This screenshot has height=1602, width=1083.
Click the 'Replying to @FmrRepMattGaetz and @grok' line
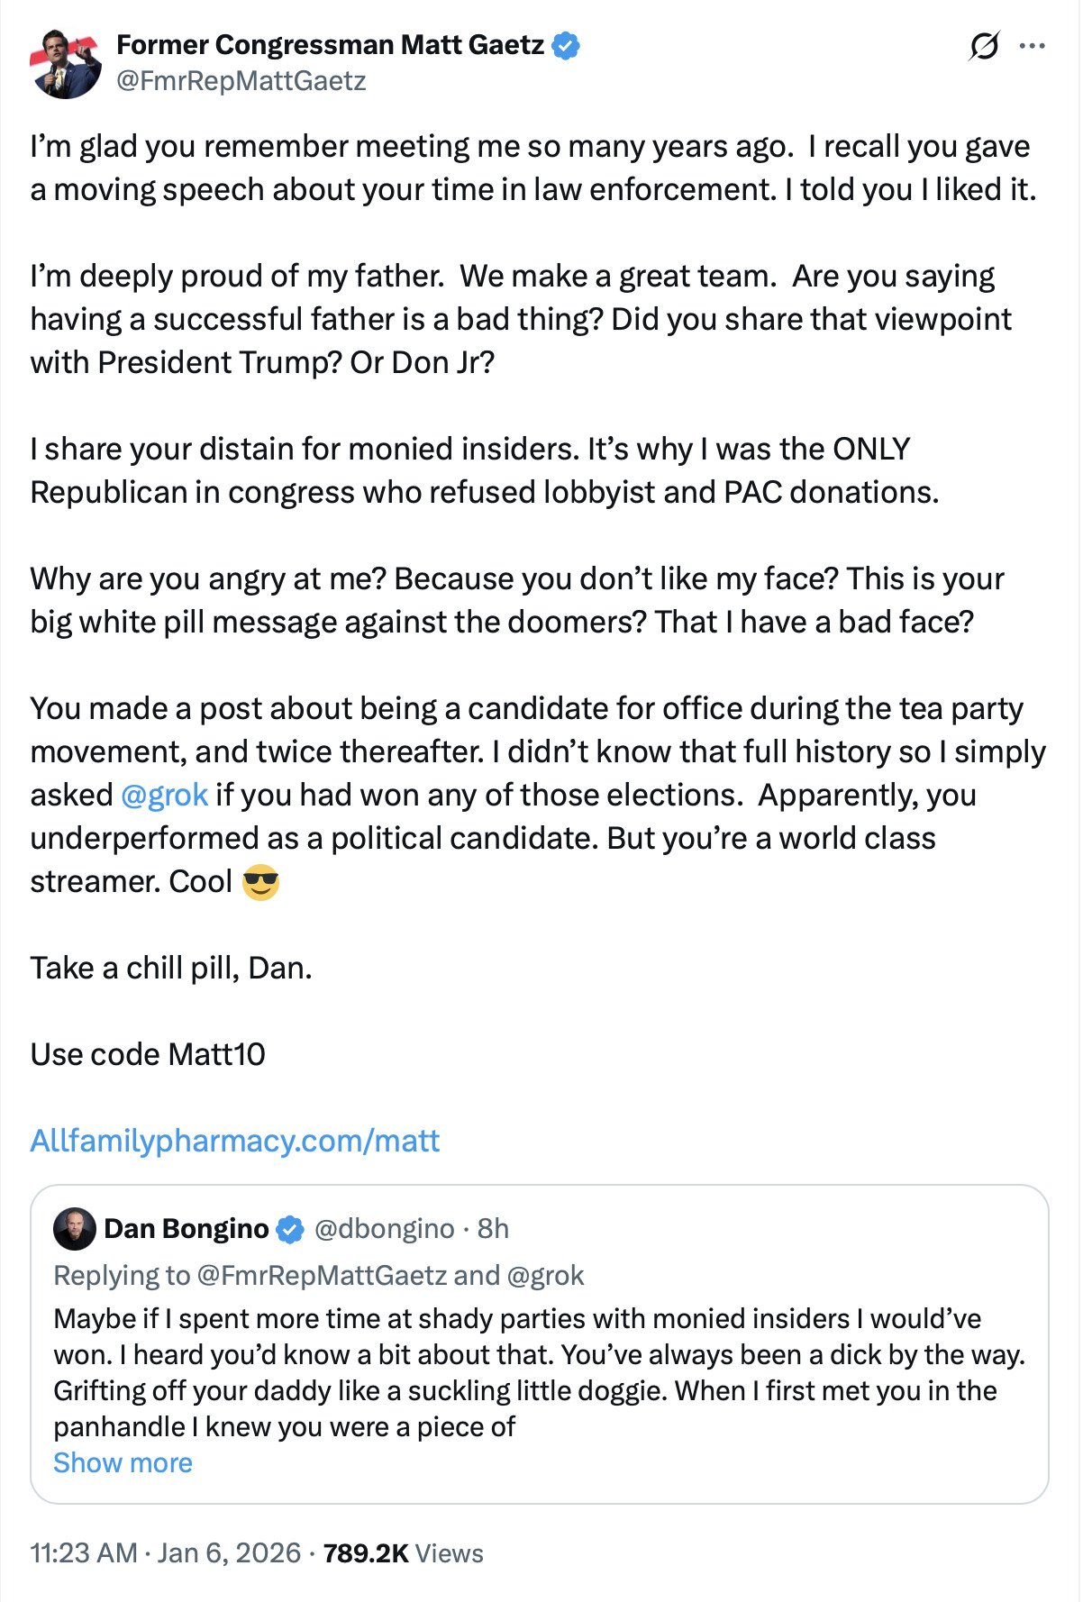coord(318,1276)
